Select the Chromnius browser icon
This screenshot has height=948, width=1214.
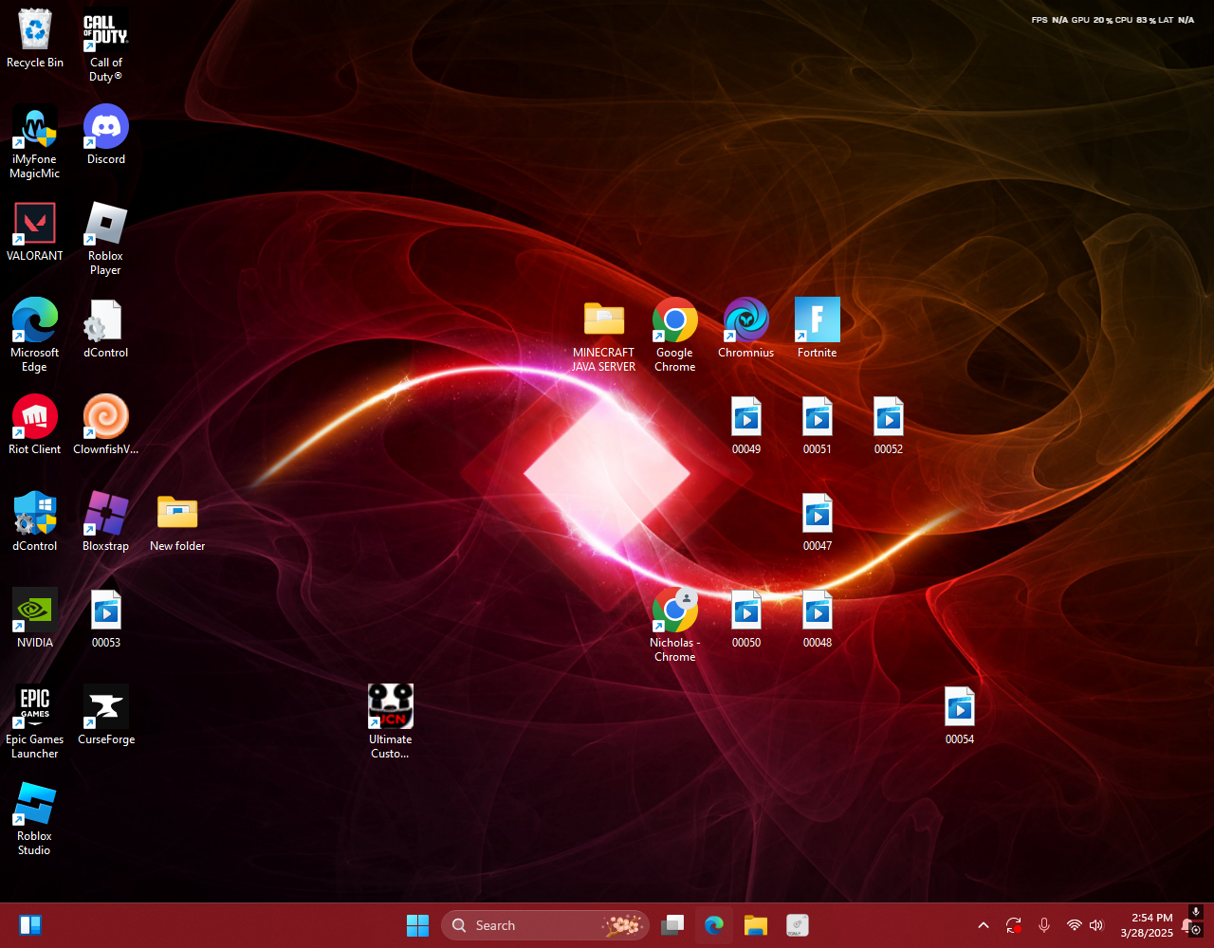pyautogui.click(x=745, y=320)
